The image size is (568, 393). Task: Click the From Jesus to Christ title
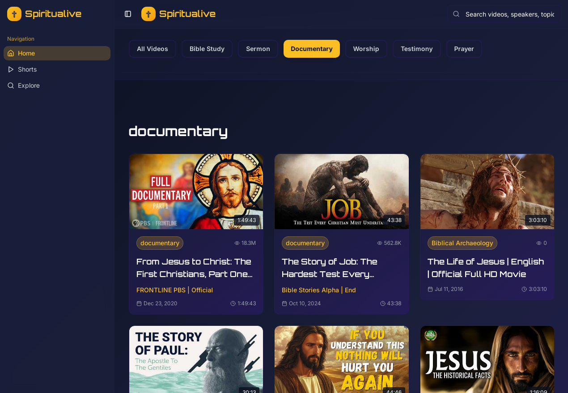pyautogui.click(x=195, y=268)
